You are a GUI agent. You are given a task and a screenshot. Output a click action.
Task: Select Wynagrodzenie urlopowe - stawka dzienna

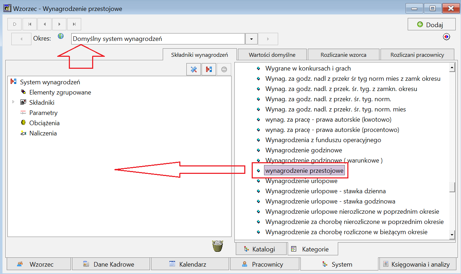[x=325, y=191]
